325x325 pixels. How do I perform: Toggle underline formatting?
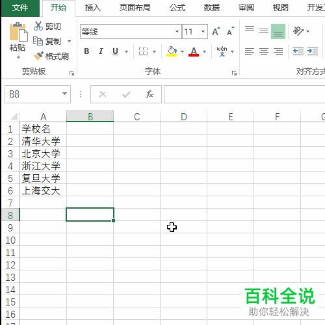pos(115,51)
